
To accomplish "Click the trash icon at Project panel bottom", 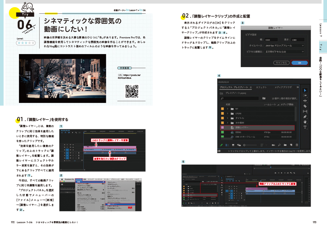I will 297,145.
